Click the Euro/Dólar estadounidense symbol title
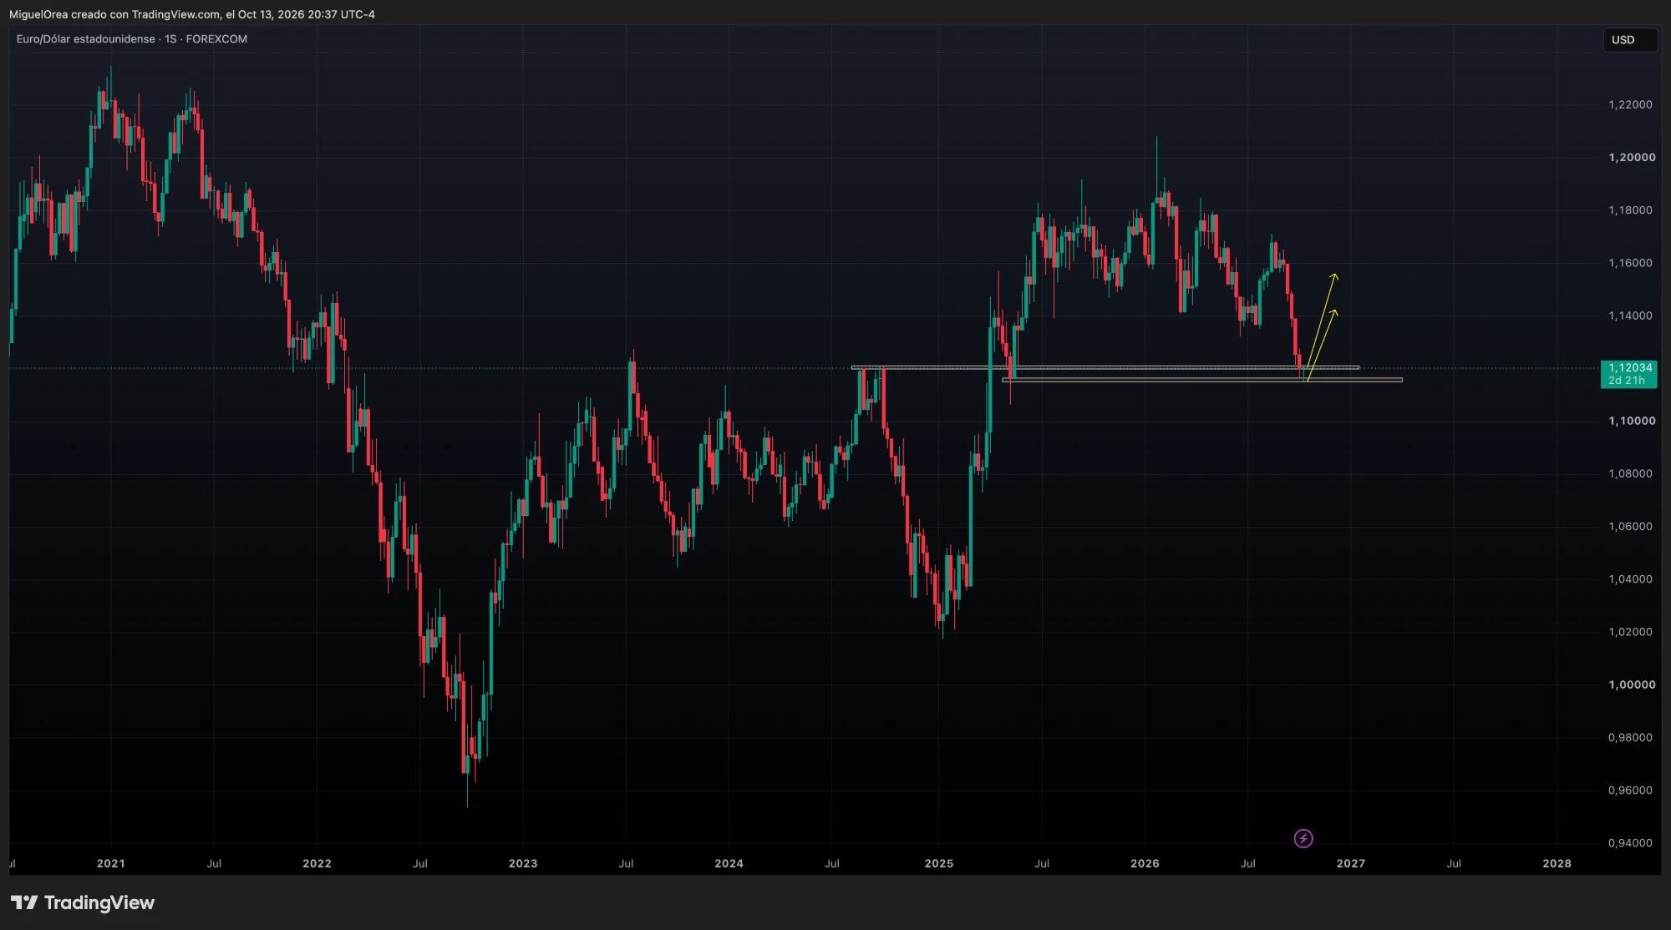Image resolution: width=1671 pixels, height=930 pixels. pyautogui.click(x=85, y=39)
